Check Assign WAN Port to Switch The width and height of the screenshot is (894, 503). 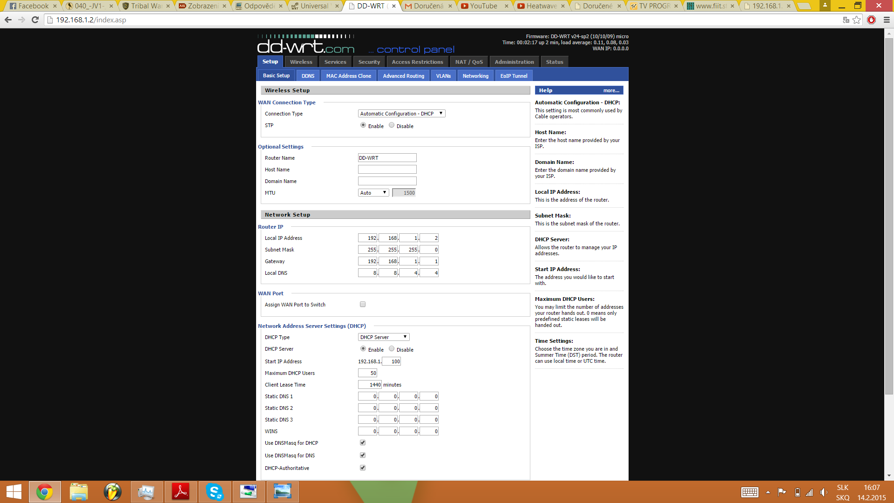pyautogui.click(x=363, y=304)
